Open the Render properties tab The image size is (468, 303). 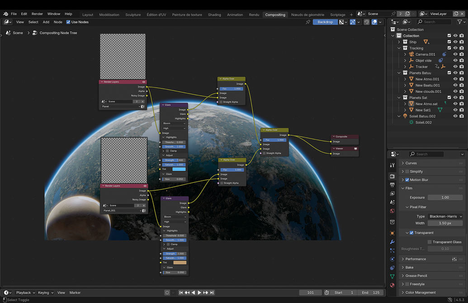click(x=392, y=176)
